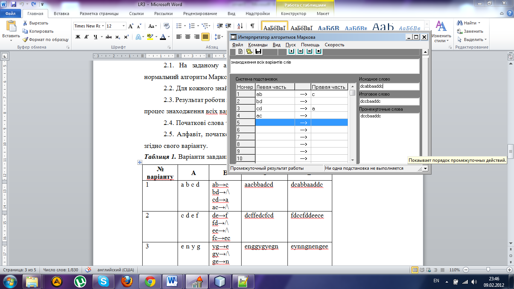Image resolution: width=514 pixels, height=289 pixels.
Task: Click Заменить in the editing group
Action: pos(470,31)
